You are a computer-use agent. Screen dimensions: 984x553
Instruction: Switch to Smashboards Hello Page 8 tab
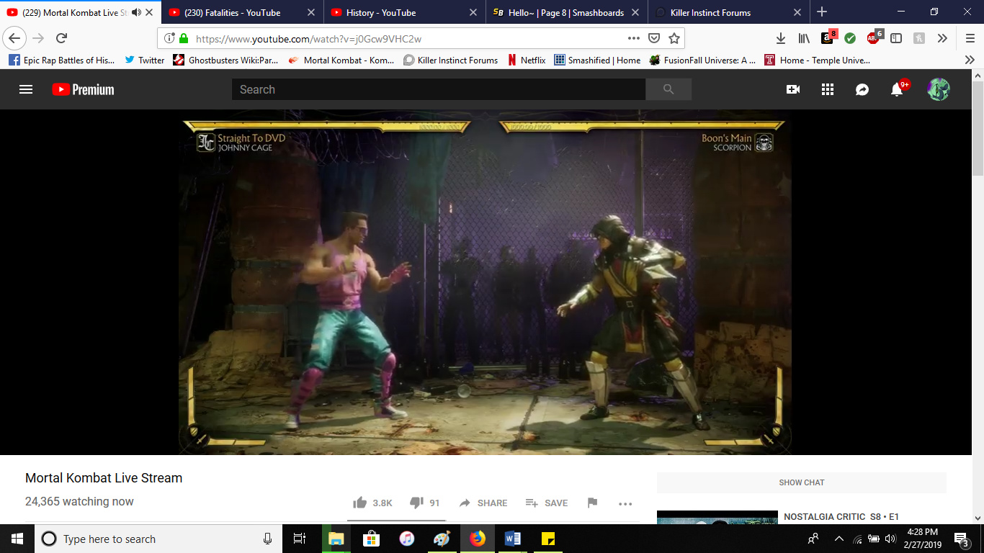pos(565,12)
